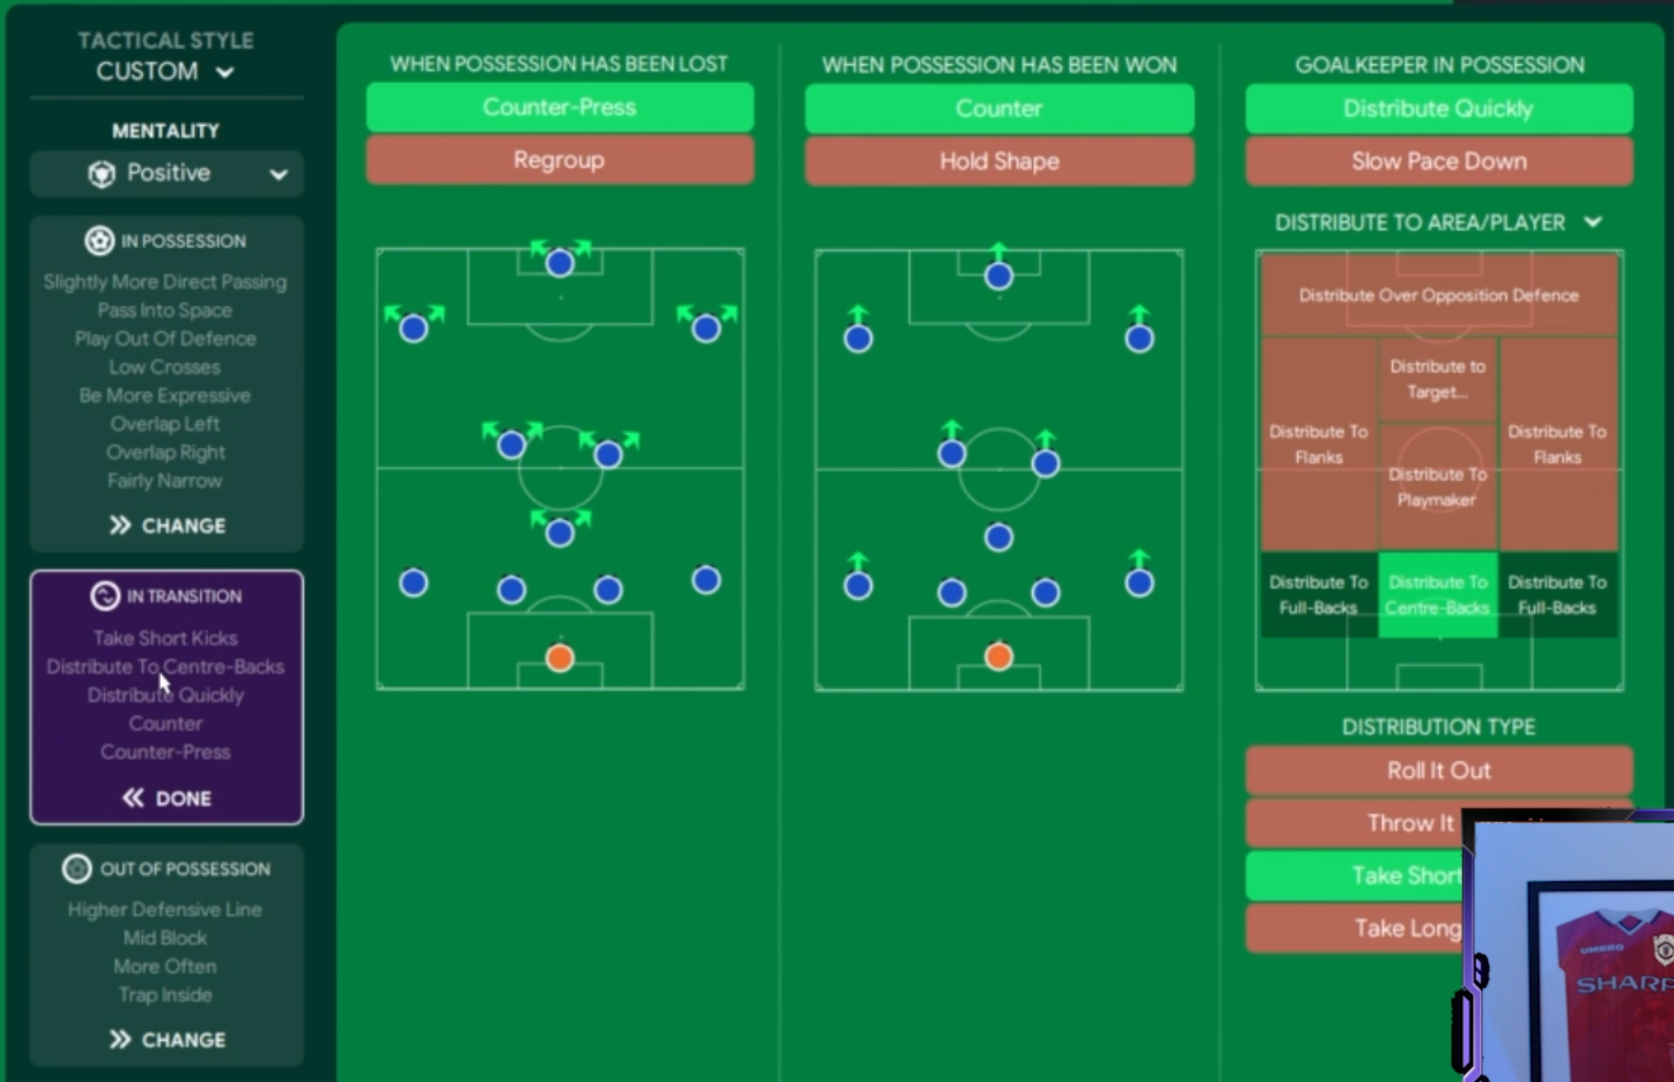Toggle Distribute Quickly goalkeeper instruction

[1439, 107]
